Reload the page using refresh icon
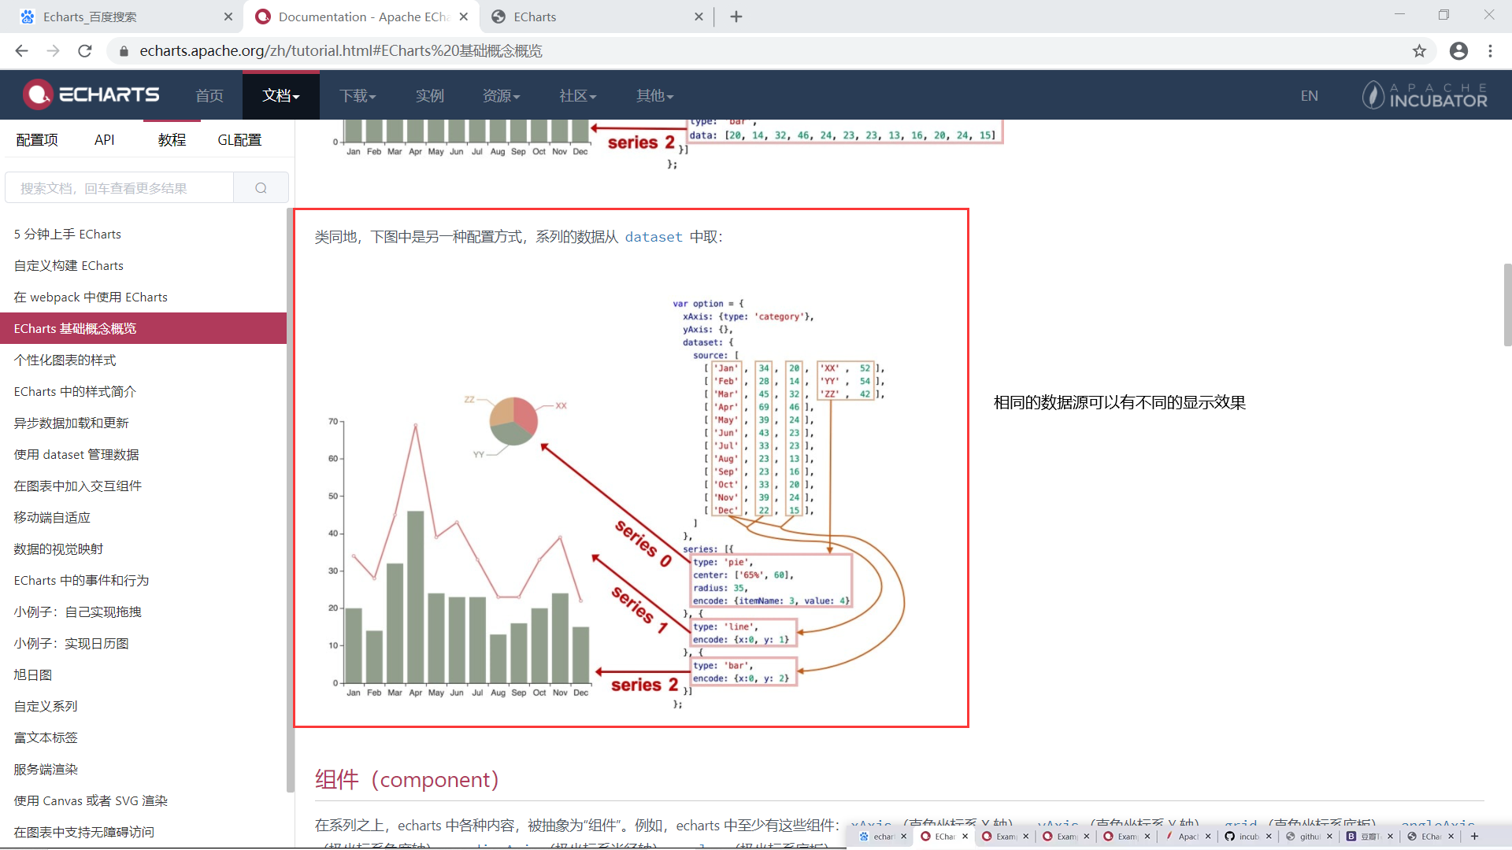Image resolution: width=1512 pixels, height=850 pixels. [85, 51]
